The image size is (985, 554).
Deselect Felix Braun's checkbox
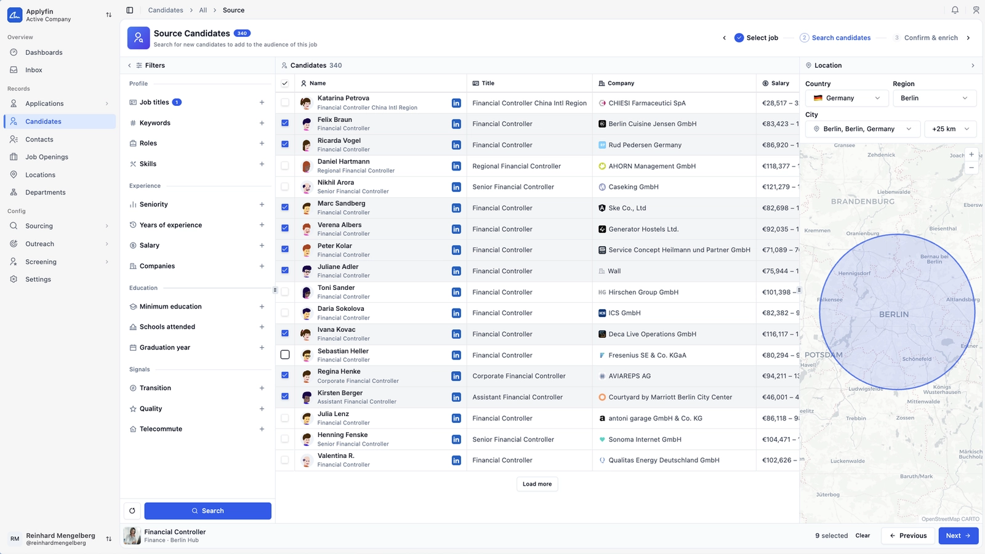(x=284, y=123)
